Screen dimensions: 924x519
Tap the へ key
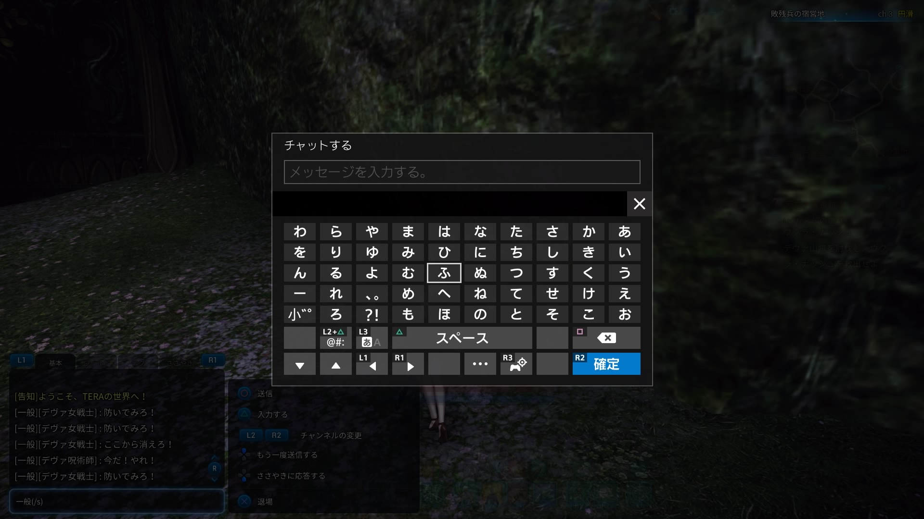(444, 294)
